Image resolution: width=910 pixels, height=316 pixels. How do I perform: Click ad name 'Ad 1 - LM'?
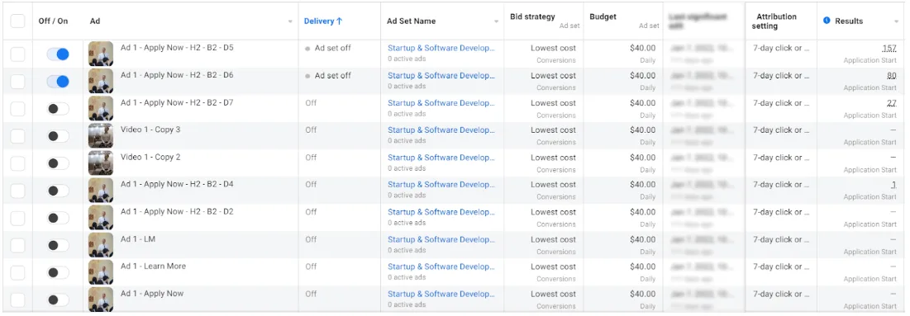coord(138,239)
